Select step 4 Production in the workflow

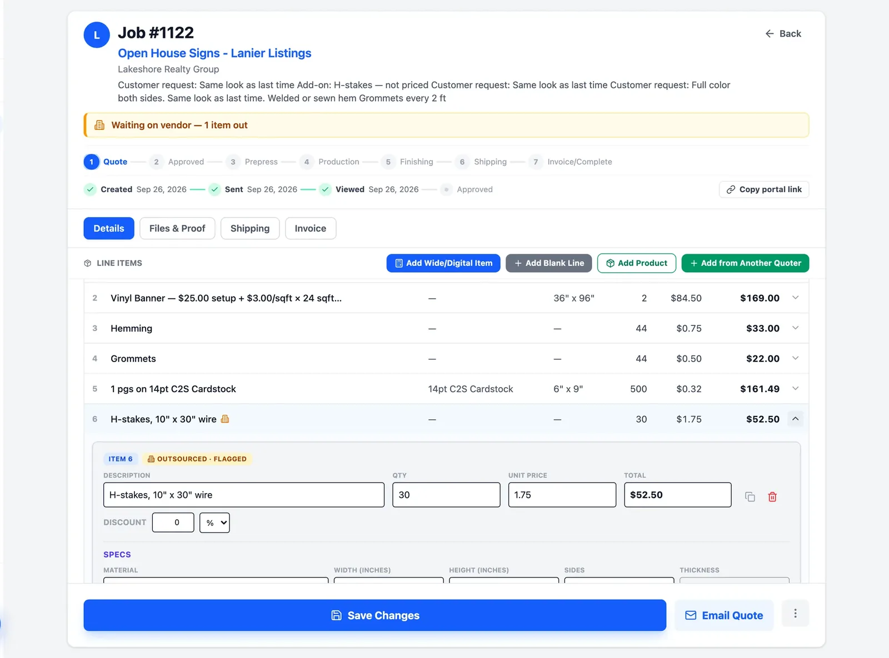[329, 162]
